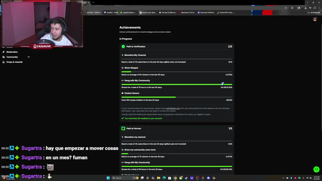Image resolution: width=322 pixels, height=181 pixels.
Task: Click the Grow my community even more icon
Action: click(x=123, y=150)
